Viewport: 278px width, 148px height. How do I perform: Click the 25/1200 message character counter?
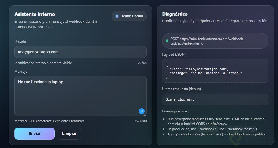tap(141, 121)
